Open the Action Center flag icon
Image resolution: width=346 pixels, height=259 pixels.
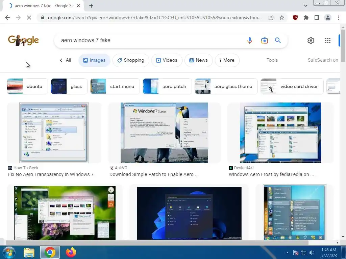296,253
